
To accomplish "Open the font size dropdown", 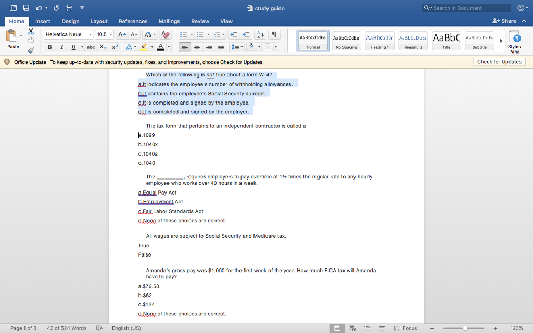I will 111,34.
